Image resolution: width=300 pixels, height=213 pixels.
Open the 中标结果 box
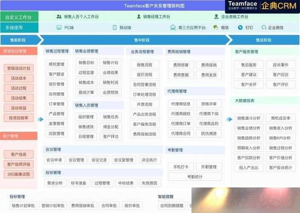pos(126,183)
